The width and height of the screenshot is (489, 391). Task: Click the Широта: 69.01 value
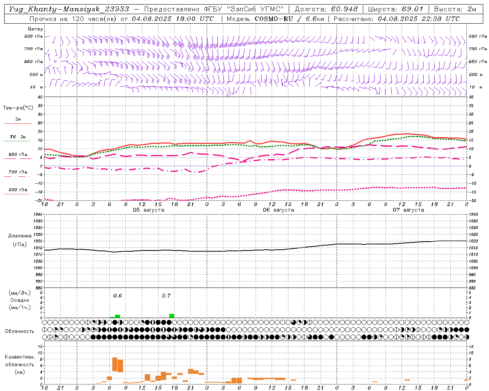(x=396, y=9)
